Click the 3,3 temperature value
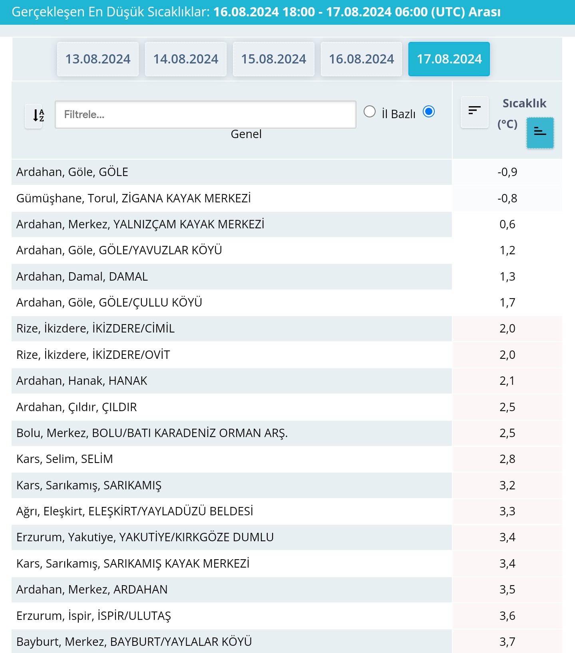 (507, 511)
